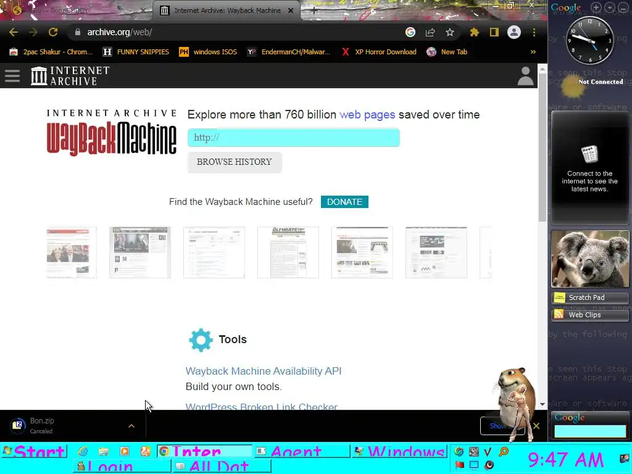
Task: Focus the Wayback Machine http:// URL field
Action: tap(293, 138)
